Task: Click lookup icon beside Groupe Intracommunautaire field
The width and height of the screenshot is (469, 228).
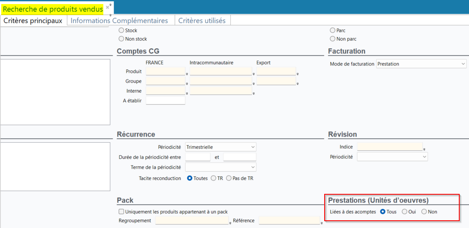Action: click(254, 83)
